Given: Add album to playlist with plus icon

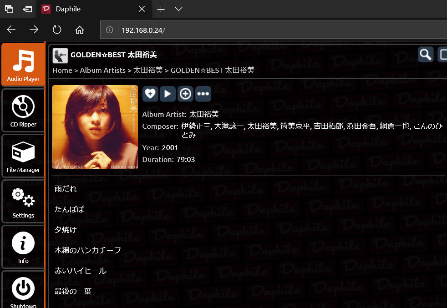Looking at the screenshot, I should point(185,94).
